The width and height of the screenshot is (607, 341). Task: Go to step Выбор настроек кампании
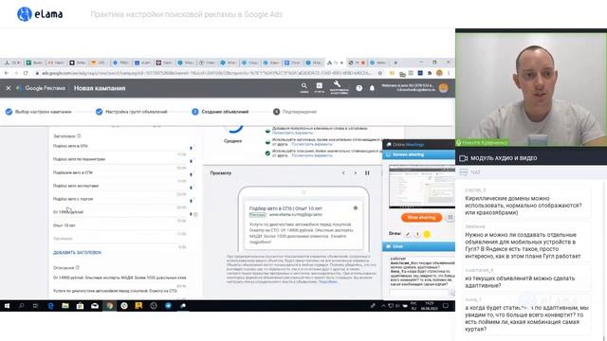click(39, 112)
